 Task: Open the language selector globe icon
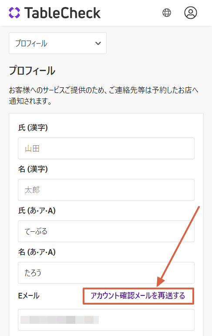[167, 13]
